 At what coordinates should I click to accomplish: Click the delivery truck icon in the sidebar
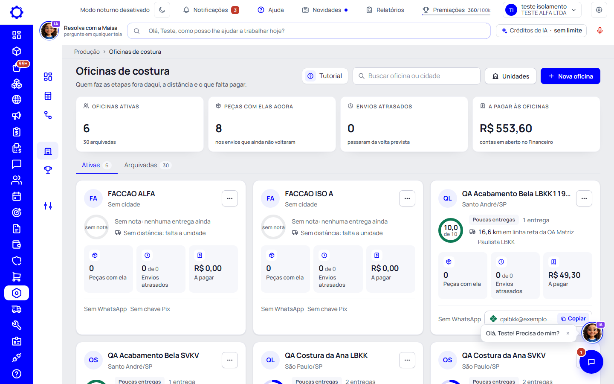coord(17,309)
